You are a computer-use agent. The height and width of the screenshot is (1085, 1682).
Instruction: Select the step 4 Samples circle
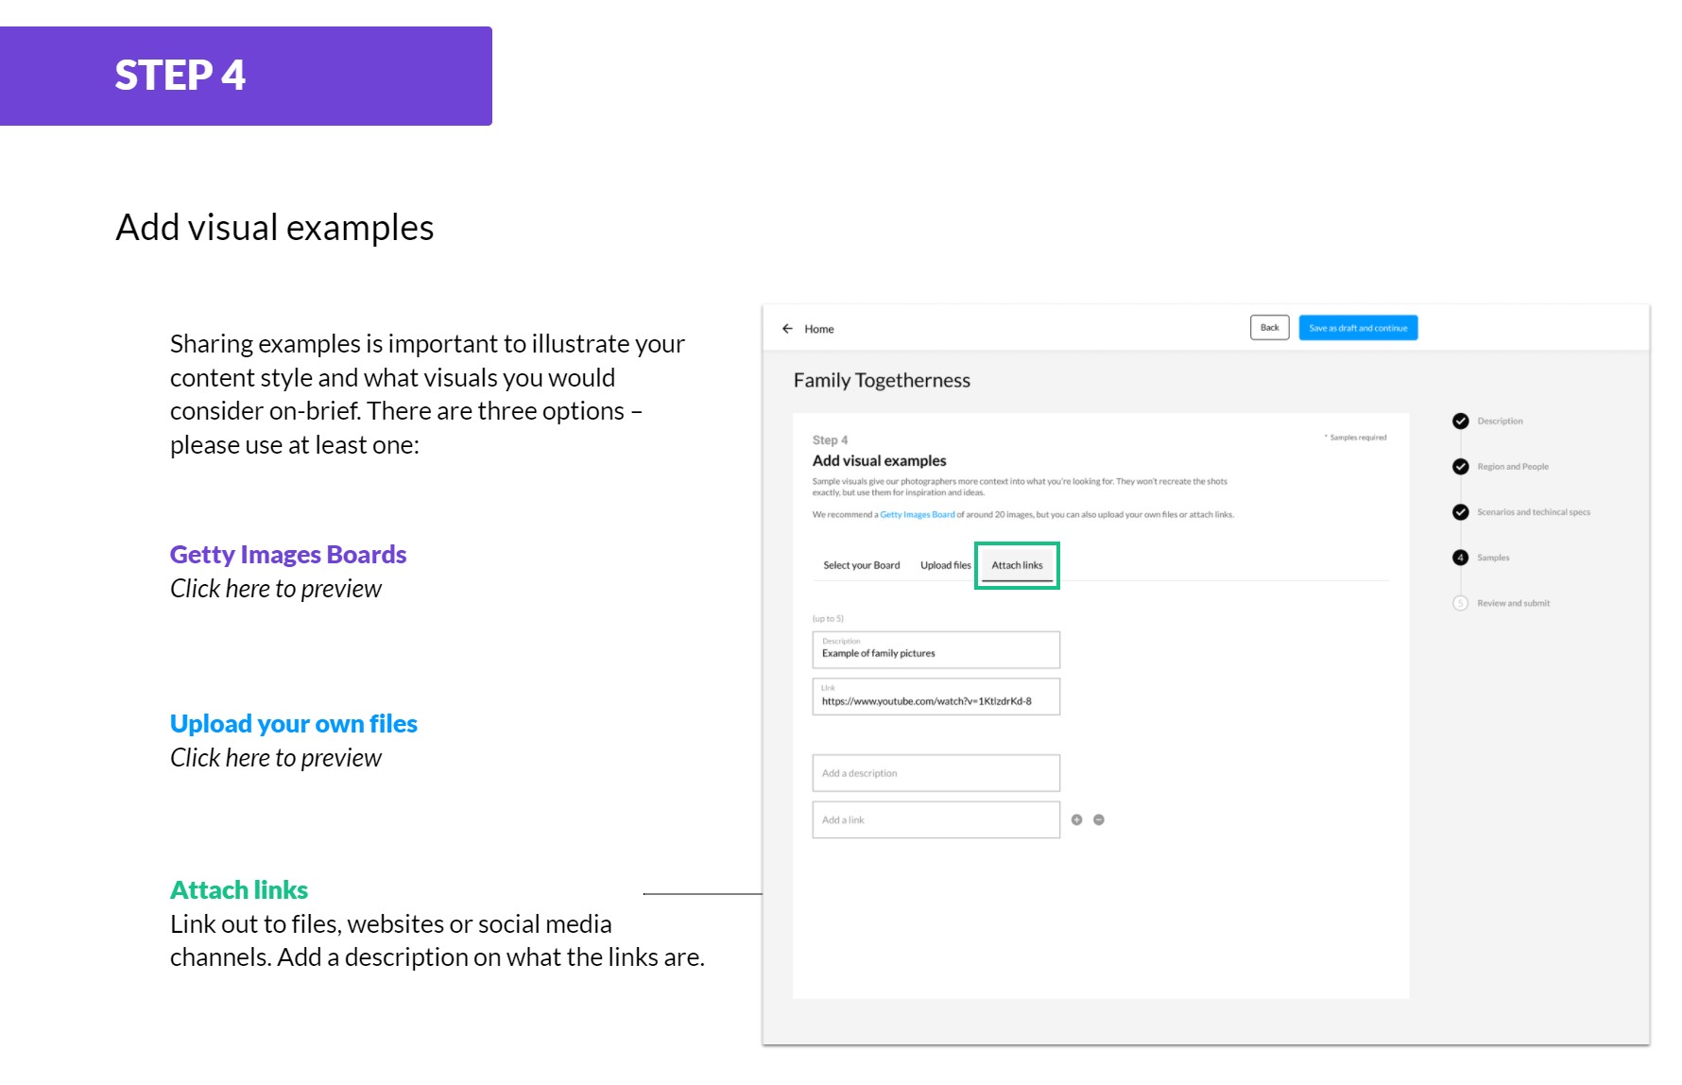(x=1461, y=558)
